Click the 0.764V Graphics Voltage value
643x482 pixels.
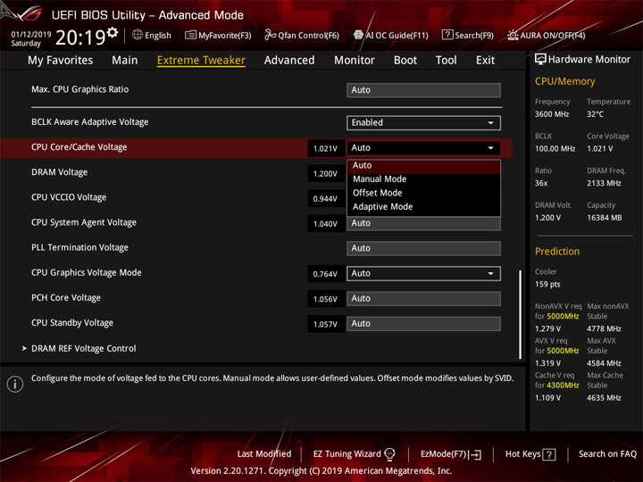[x=326, y=274]
